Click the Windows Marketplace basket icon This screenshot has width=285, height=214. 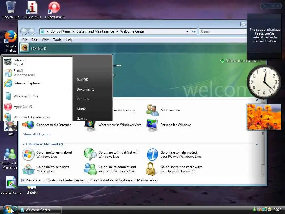28,169
